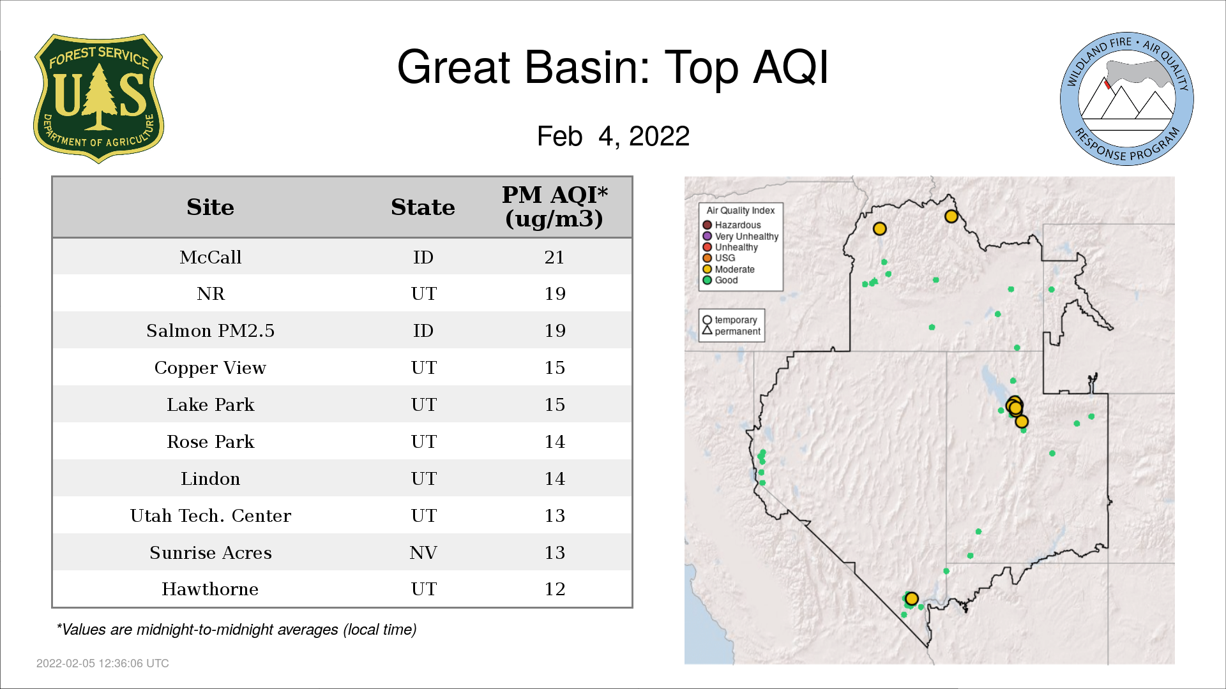The width and height of the screenshot is (1226, 689).
Task: Click the AQI value 14 for Rose Park
Action: (554, 441)
